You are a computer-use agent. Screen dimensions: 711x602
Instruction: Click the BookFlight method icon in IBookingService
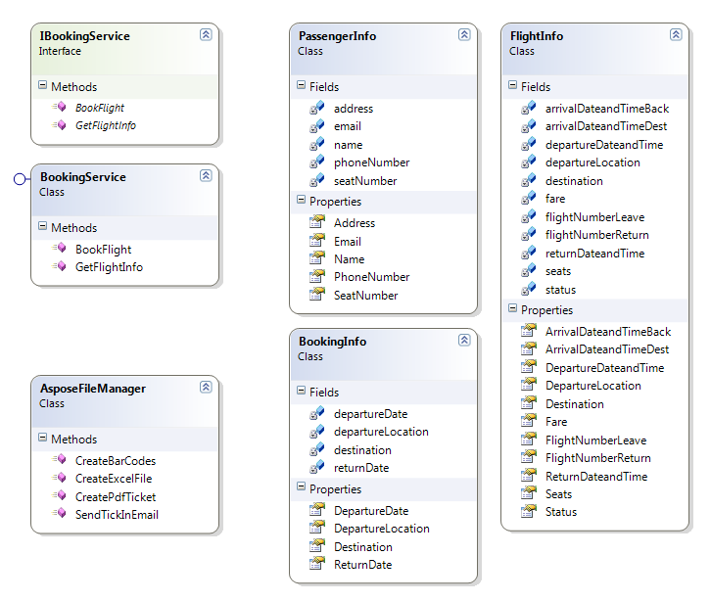59,108
